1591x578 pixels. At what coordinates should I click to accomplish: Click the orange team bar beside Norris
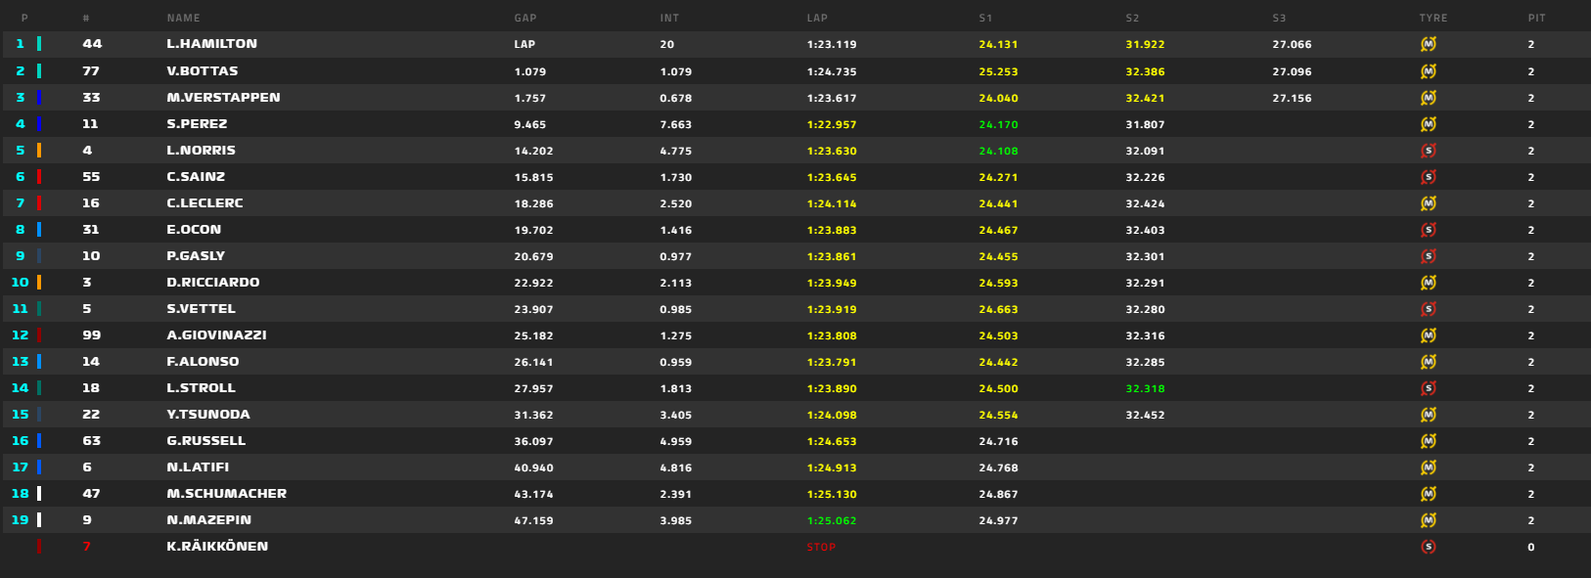pos(39,151)
